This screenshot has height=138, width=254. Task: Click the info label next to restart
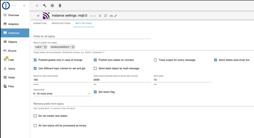pos(111,16)
